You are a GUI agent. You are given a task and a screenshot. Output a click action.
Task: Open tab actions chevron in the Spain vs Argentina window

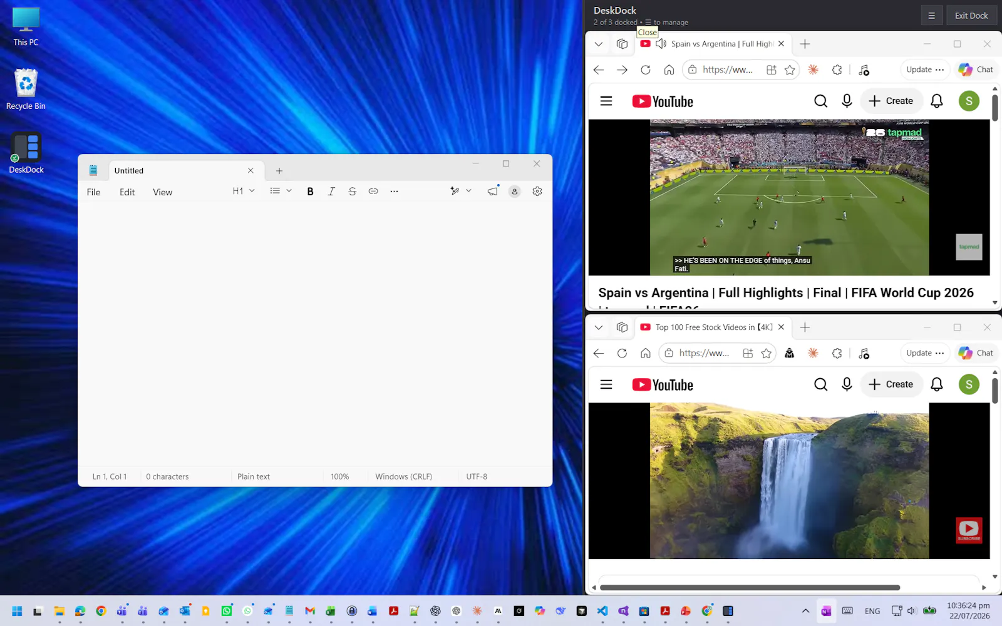point(599,44)
